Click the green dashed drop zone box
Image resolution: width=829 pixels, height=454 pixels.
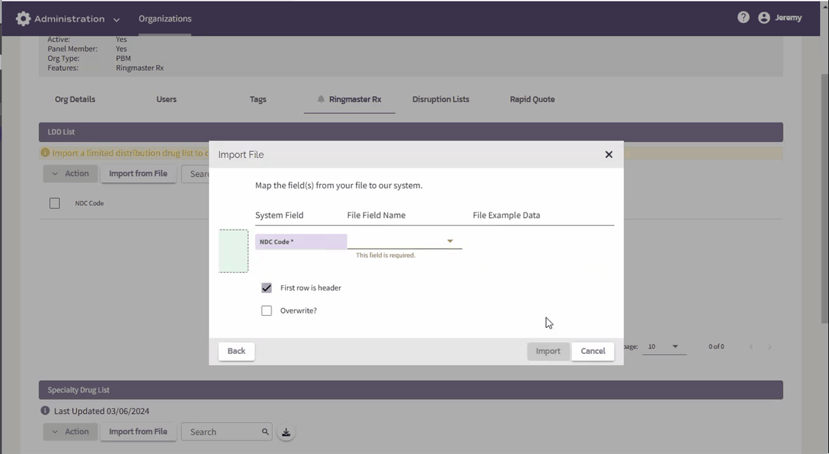[x=233, y=251]
